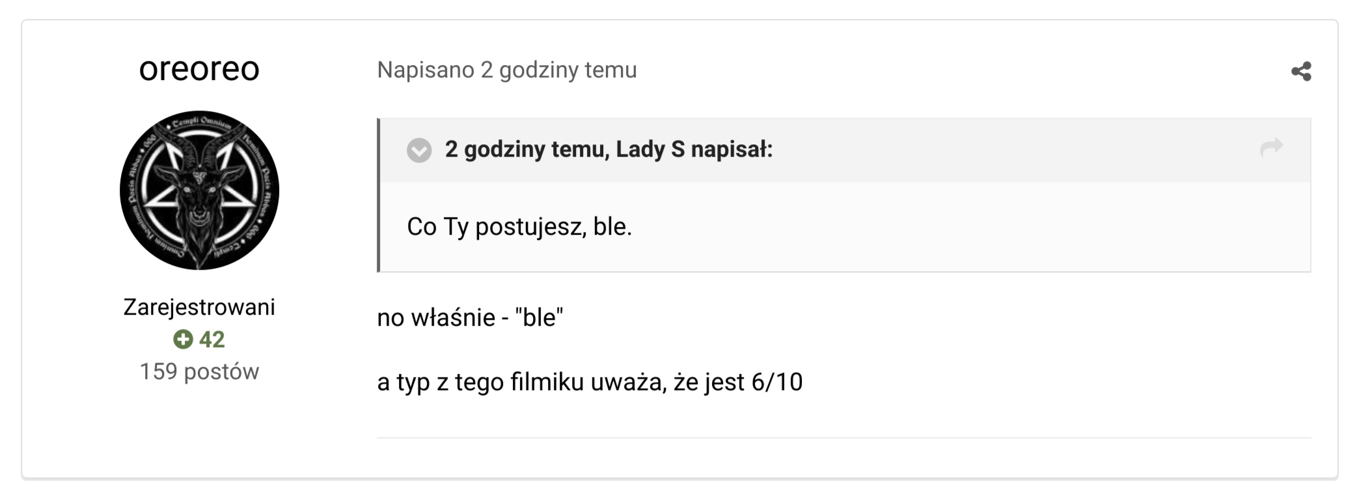The image size is (1368, 489).
Task: Click the 'Napisano 2 godziny temu' timestamp
Action: point(506,70)
